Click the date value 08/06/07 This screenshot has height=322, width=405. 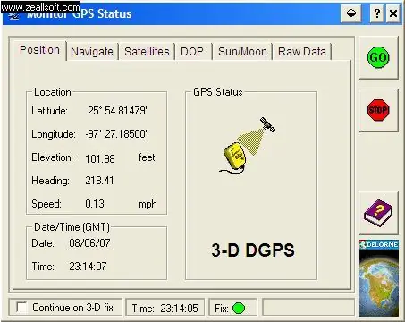(x=89, y=243)
